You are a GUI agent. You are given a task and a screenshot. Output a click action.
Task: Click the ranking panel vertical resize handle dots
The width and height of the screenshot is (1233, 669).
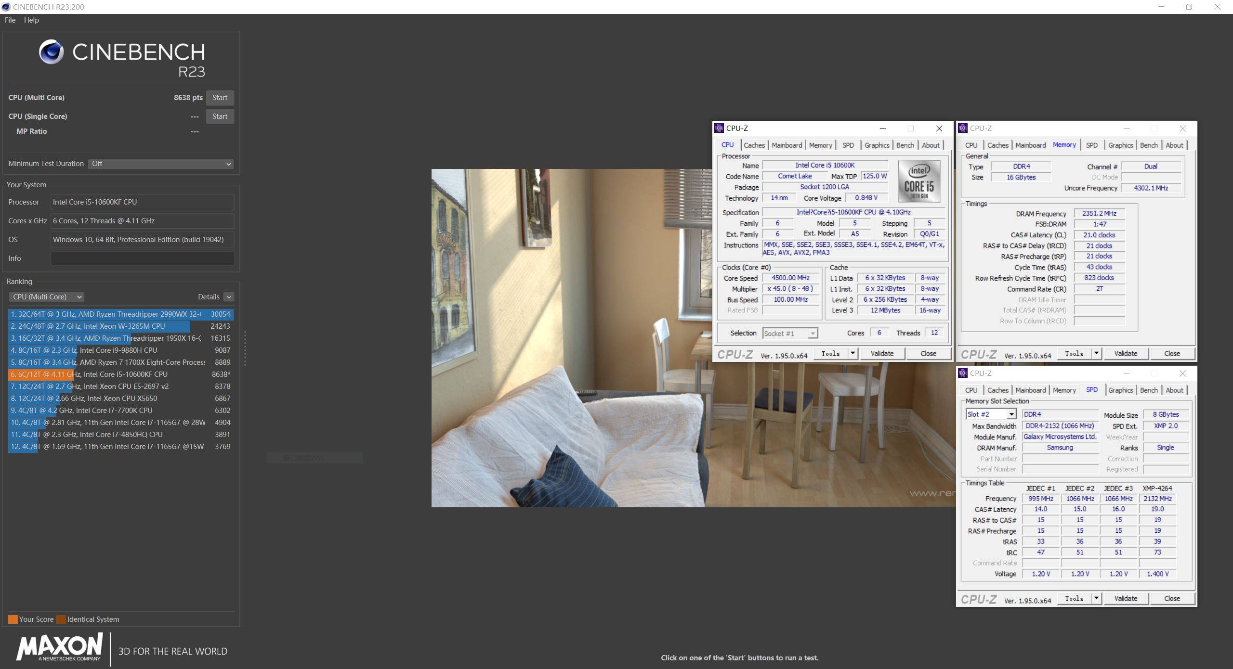point(245,347)
